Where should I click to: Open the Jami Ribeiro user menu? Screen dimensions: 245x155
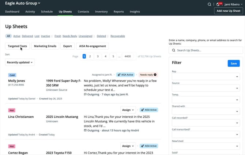click(x=234, y=4)
